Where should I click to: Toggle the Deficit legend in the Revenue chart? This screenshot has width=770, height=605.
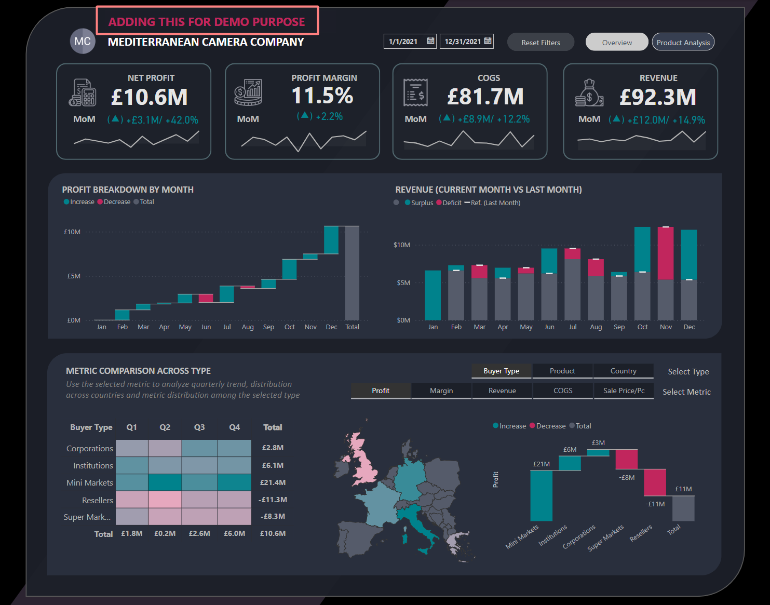pos(450,203)
